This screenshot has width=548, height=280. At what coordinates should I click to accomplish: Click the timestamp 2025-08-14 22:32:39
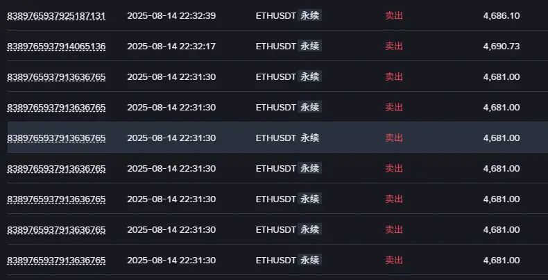click(x=171, y=16)
